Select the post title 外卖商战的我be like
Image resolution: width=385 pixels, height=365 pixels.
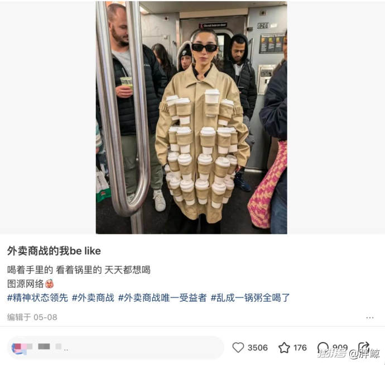click(x=54, y=251)
